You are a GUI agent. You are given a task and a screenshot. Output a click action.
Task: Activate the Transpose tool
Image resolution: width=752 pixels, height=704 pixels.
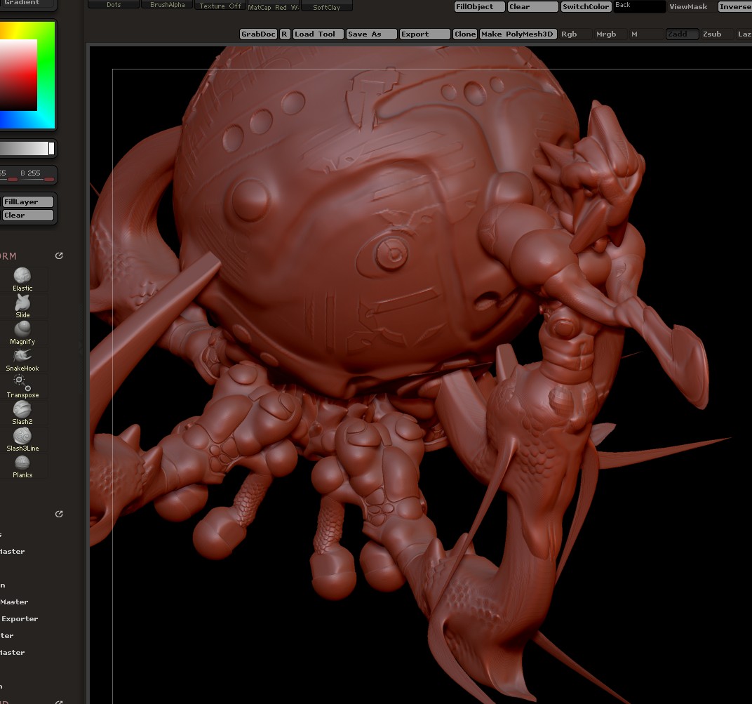point(22,387)
